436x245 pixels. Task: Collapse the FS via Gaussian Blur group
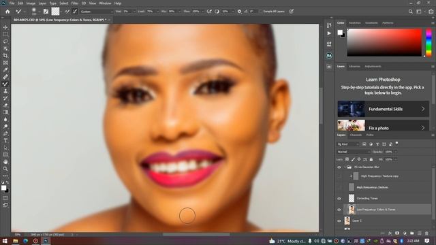click(345, 167)
